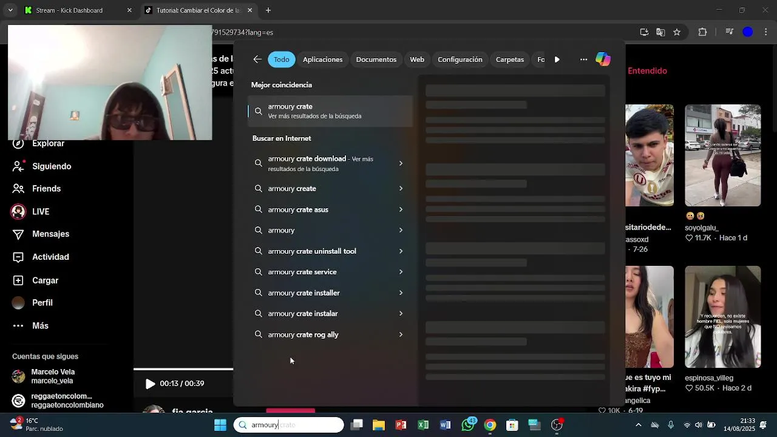Launch Excel from the taskbar
This screenshot has width=777, height=437.
click(x=423, y=425)
